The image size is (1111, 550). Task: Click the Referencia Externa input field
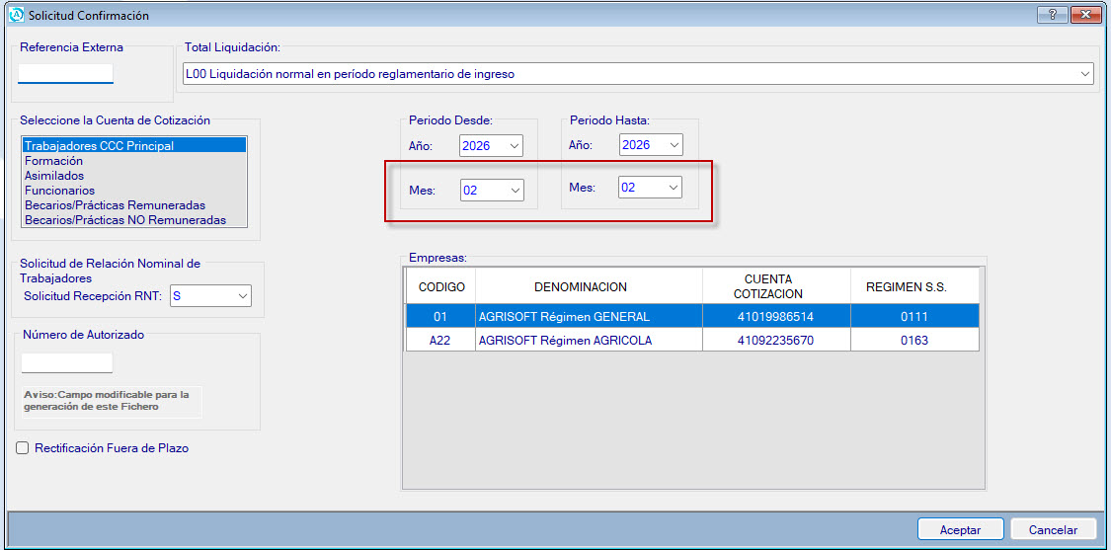tap(66, 74)
